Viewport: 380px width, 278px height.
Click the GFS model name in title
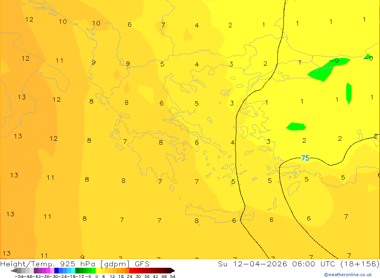pos(142,264)
